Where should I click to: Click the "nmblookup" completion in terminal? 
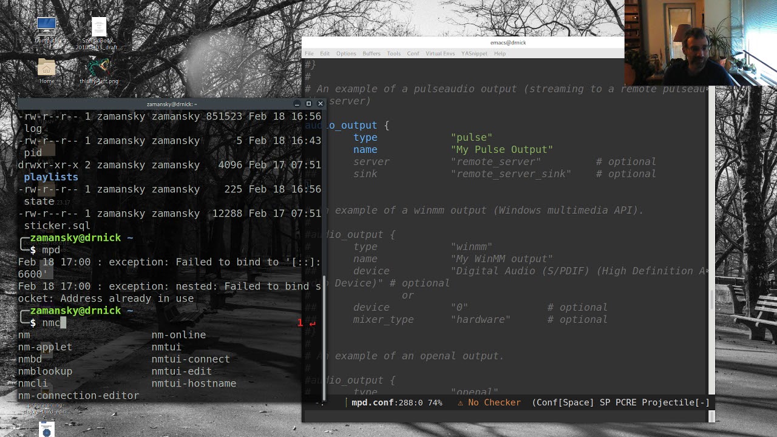(45, 371)
